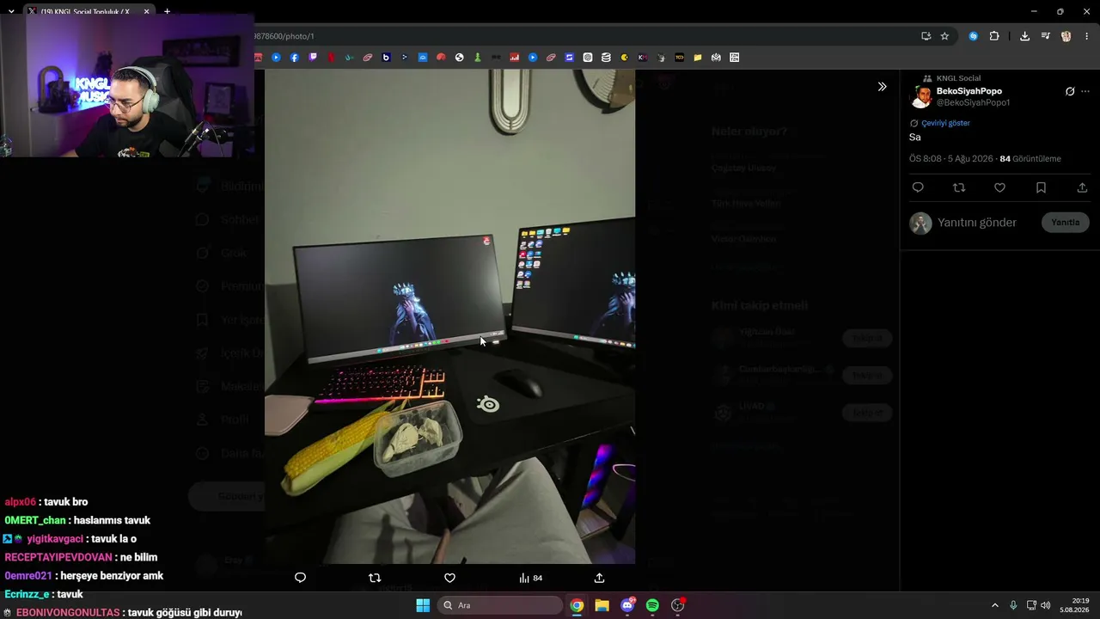Viewport: 1100px width, 619px height.
Task: Close the KNGL Social Topluluk tab
Action: (147, 12)
